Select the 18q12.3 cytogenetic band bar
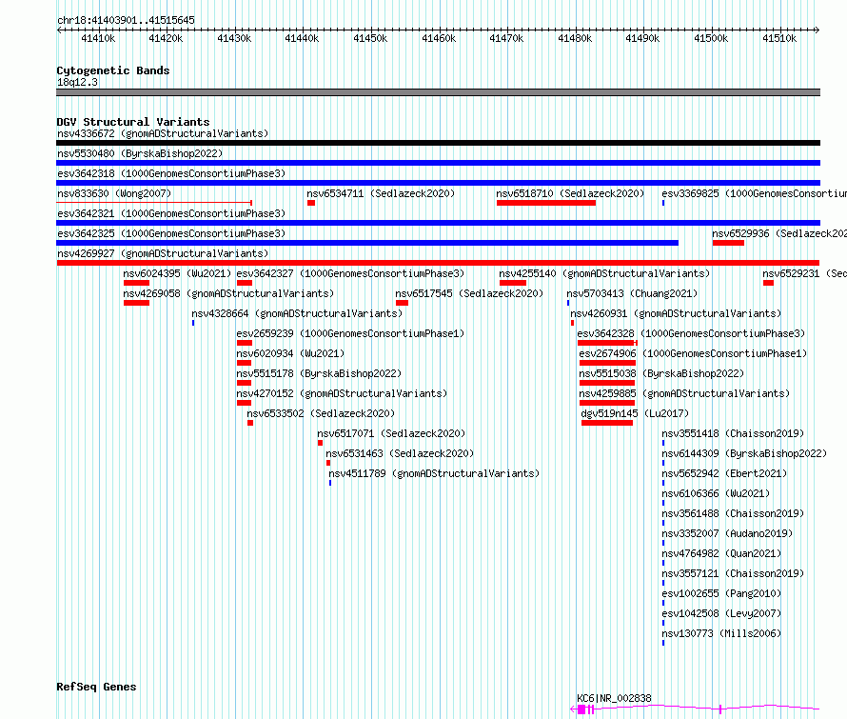This screenshot has height=719, width=847. 438,92
